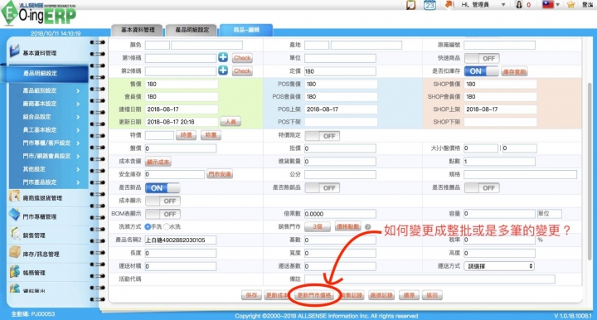The width and height of the screenshot is (597, 320).
Task: Click the 帳務管理 module icon
Action: click(x=14, y=271)
